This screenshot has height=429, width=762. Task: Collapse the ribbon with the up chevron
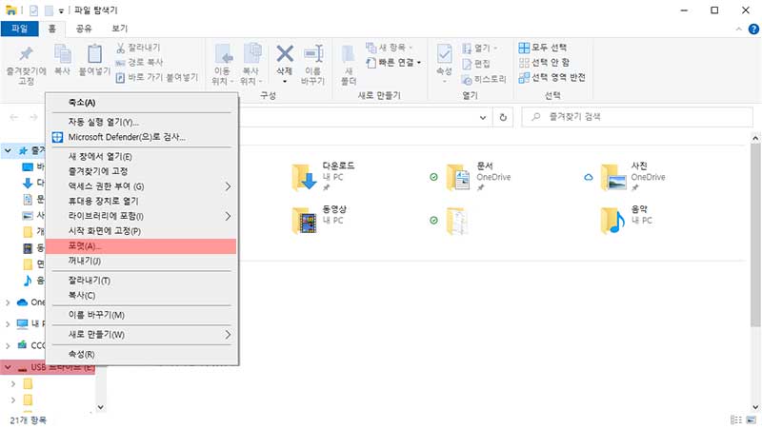739,29
